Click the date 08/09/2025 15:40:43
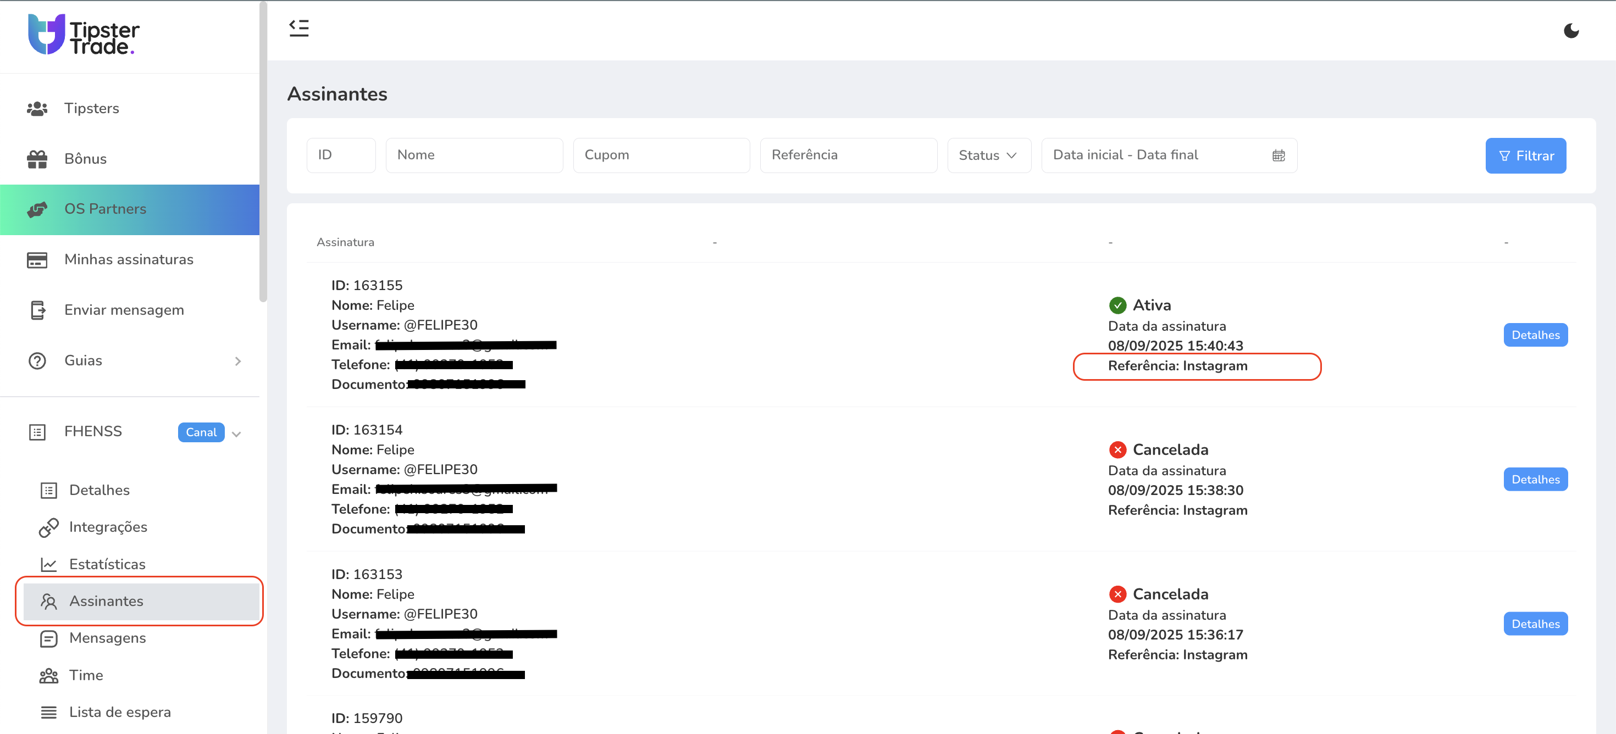Viewport: 1616px width, 734px height. tap(1175, 346)
